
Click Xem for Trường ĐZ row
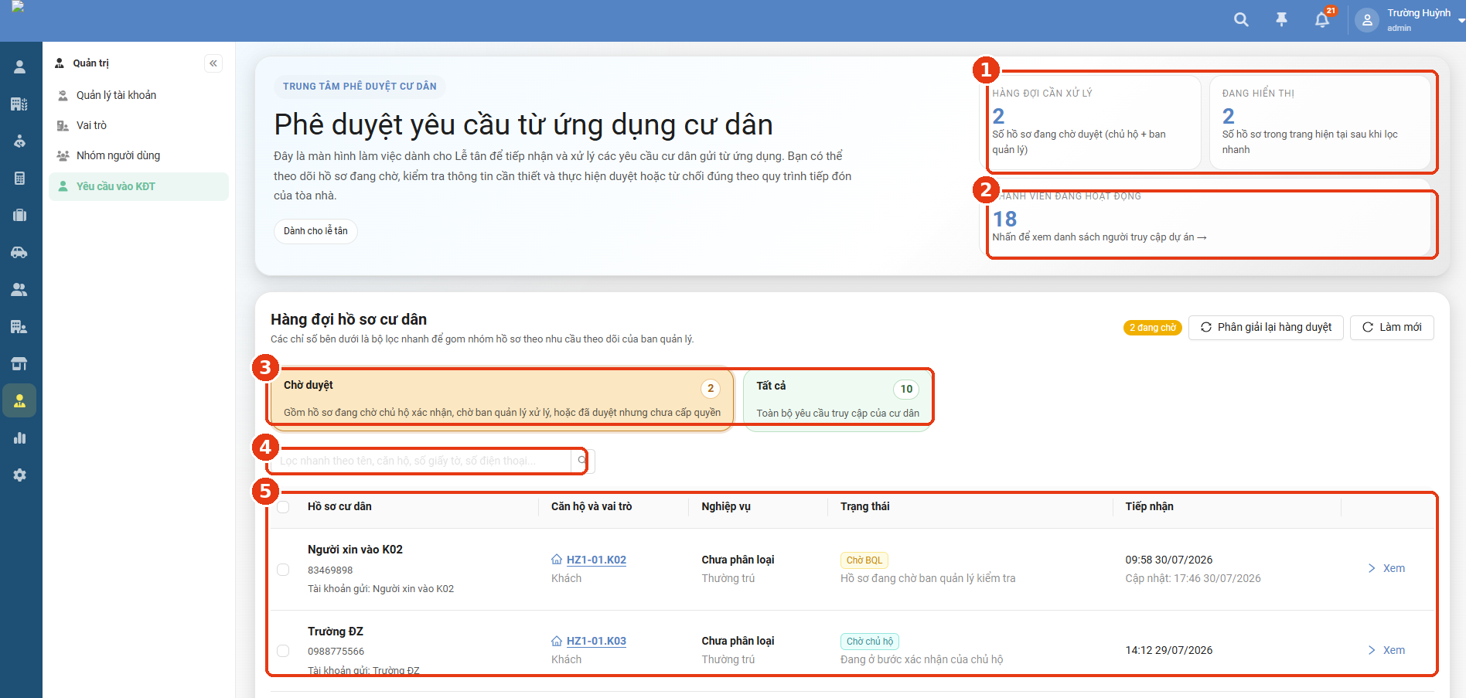pos(1386,650)
